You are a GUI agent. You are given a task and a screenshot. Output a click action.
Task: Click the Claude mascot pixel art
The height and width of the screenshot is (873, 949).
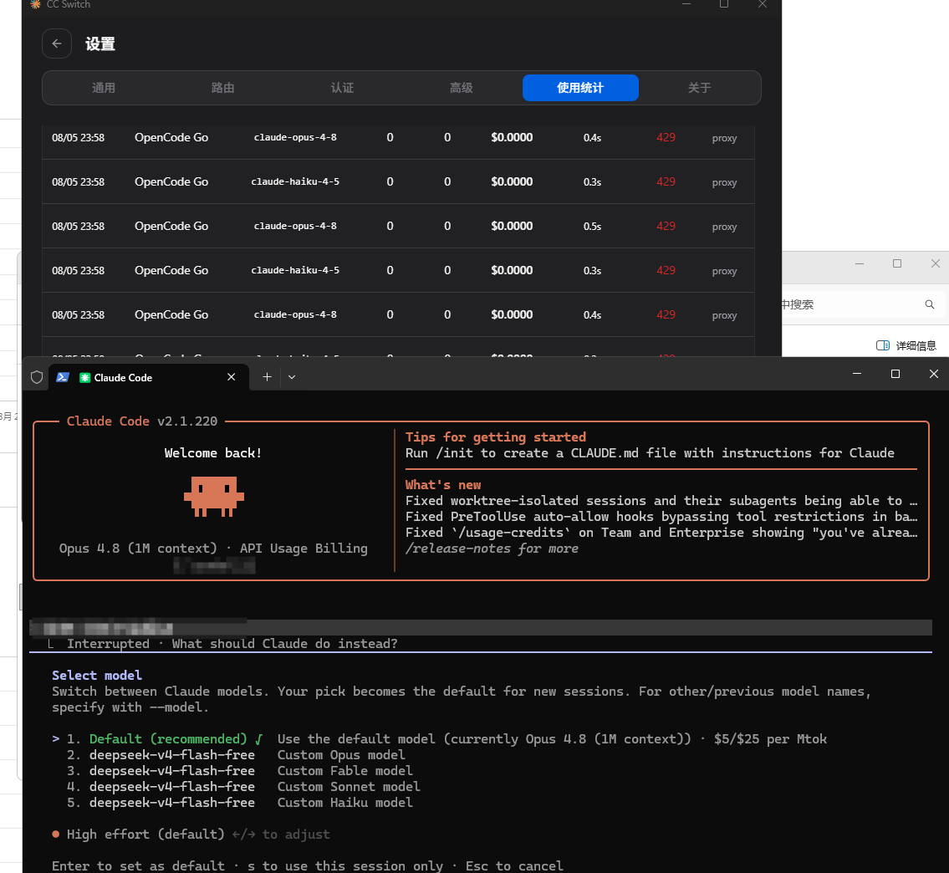(214, 497)
